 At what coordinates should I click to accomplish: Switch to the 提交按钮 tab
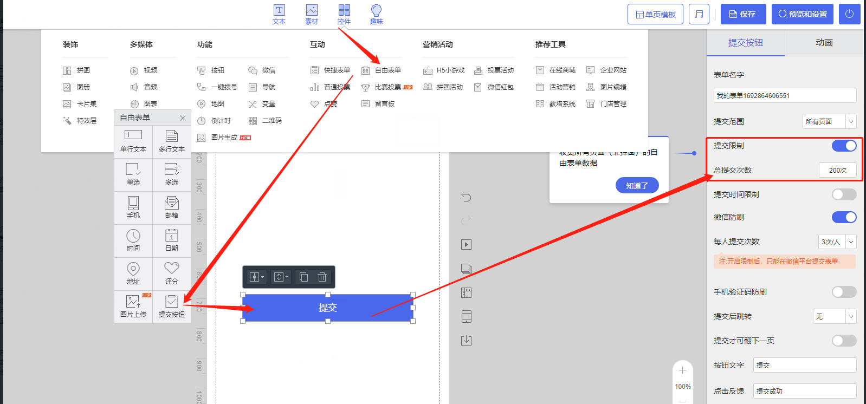point(746,43)
